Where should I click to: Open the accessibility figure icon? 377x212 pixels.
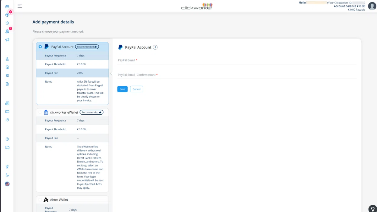pos(7,167)
